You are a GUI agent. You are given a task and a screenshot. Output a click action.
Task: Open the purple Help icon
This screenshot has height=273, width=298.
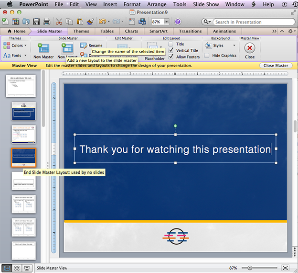pyautogui.click(x=178, y=22)
